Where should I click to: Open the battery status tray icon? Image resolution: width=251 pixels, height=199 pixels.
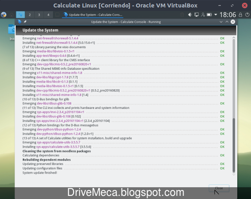click(x=209, y=15)
